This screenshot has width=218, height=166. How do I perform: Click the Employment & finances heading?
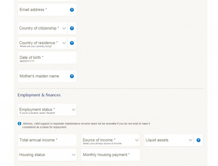point(39,95)
